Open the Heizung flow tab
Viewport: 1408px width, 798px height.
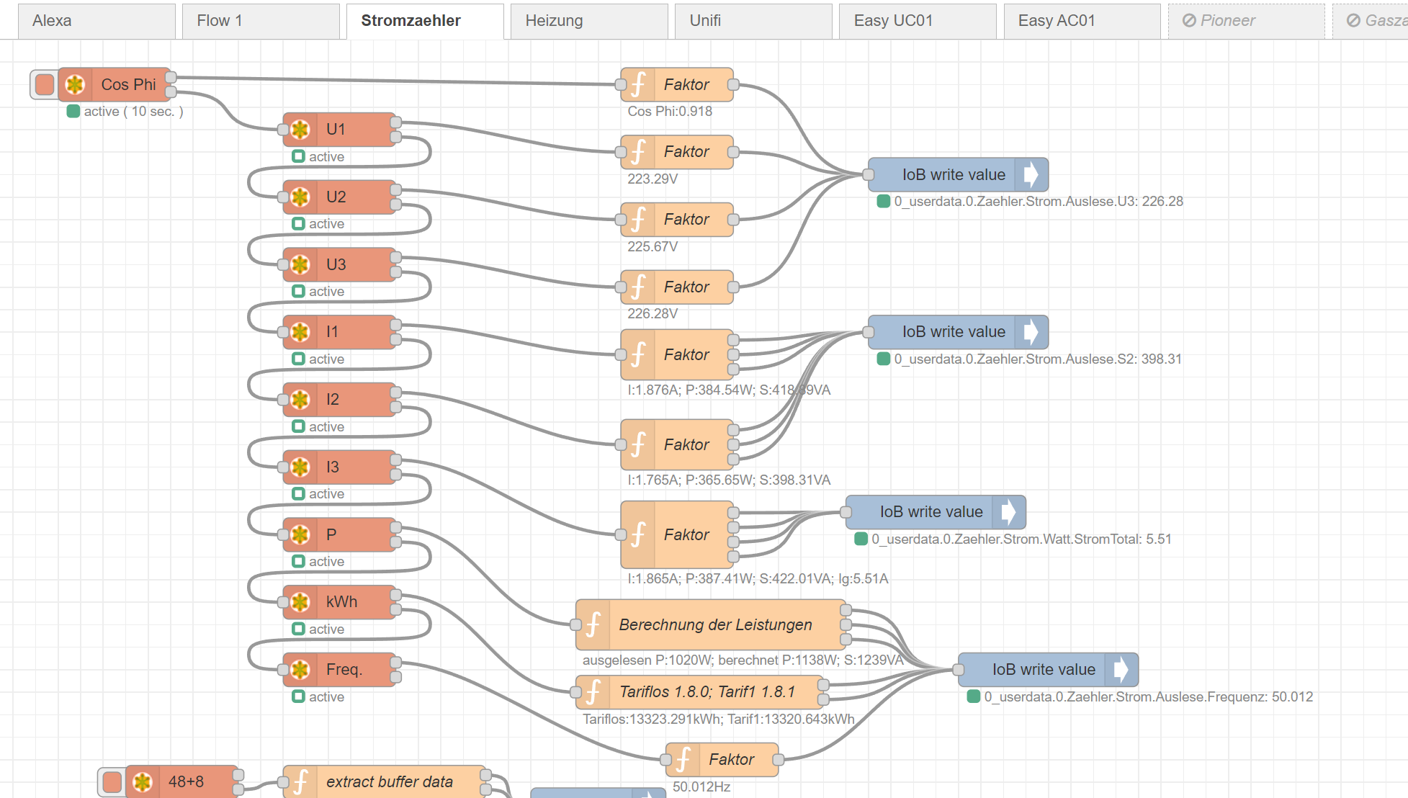point(589,21)
